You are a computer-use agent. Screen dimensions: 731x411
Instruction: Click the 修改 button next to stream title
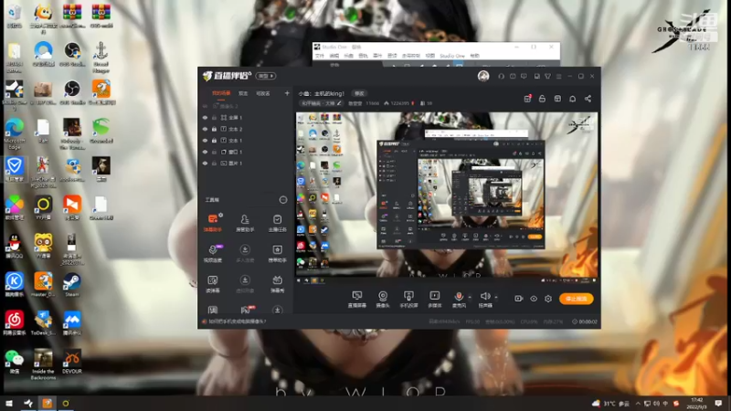[359, 94]
